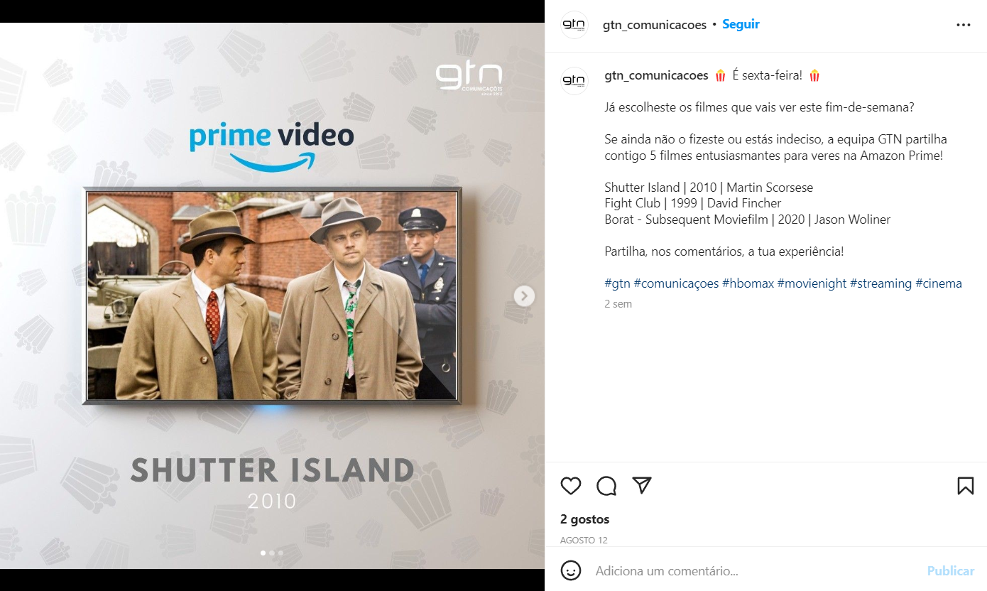Like the post with the heart icon
Image resolution: width=987 pixels, height=591 pixels.
(571, 486)
